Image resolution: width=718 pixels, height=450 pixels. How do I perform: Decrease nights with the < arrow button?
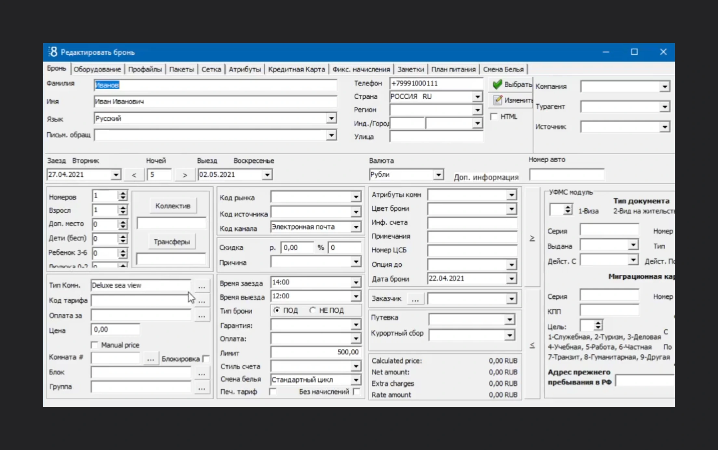coord(134,175)
